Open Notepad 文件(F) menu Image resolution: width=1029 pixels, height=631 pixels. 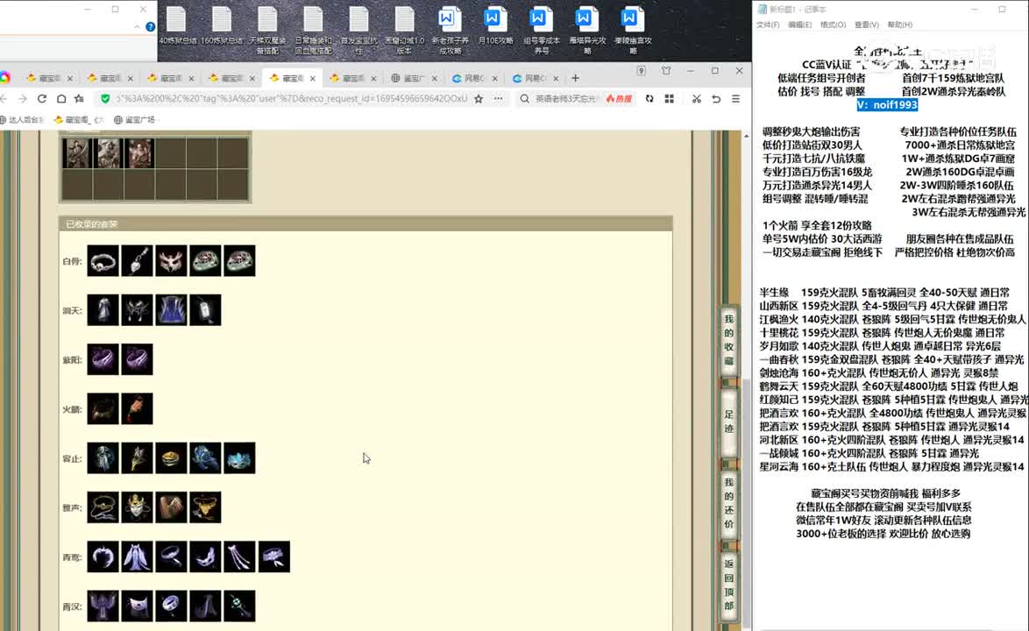(x=768, y=25)
